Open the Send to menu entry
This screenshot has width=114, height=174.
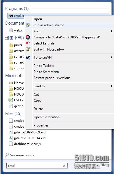39,86
